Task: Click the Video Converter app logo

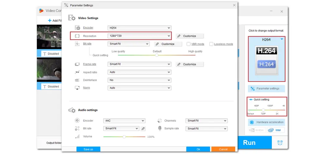Action: [41, 11]
